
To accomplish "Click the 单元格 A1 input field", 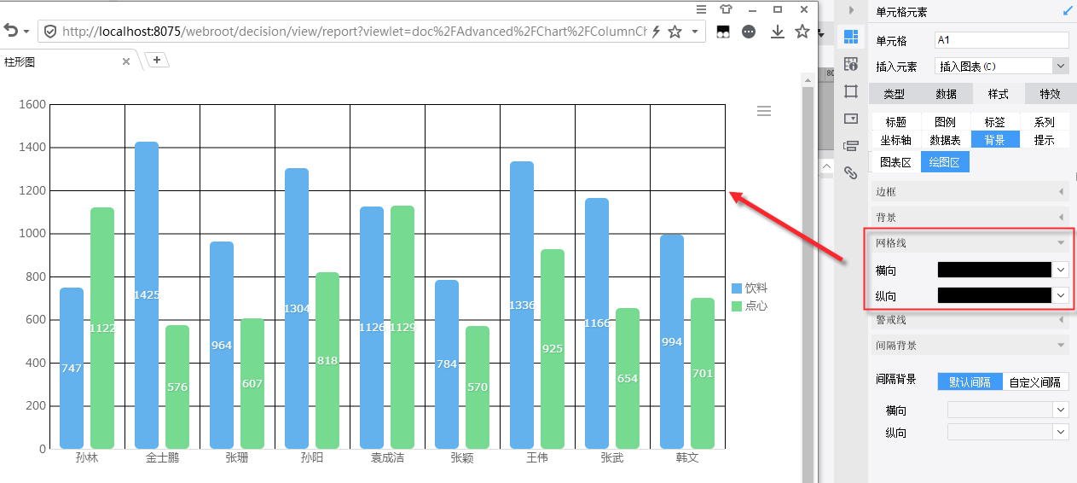I will (x=1002, y=40).
